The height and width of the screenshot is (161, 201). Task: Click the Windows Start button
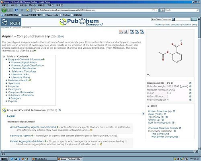tap(4, 159)
